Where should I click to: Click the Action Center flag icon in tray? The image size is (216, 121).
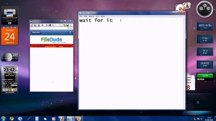pos(198,119)
